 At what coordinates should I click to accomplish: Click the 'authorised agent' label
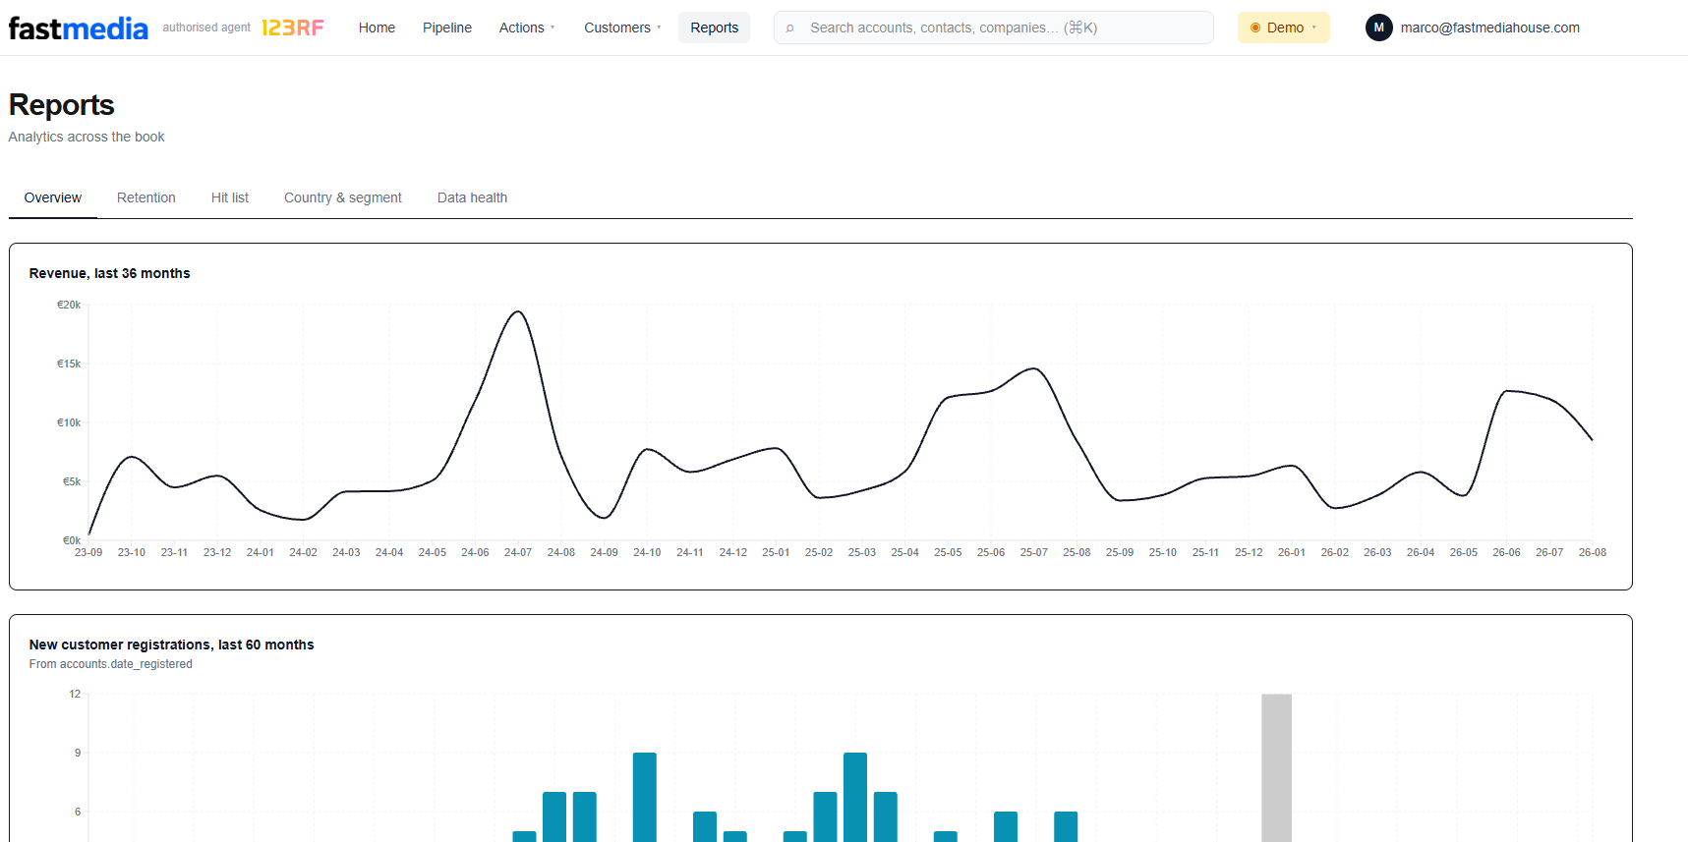(206, 28)
